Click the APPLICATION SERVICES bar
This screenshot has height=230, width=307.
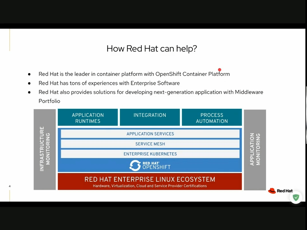pyautogui.click(x=150, y=134)
